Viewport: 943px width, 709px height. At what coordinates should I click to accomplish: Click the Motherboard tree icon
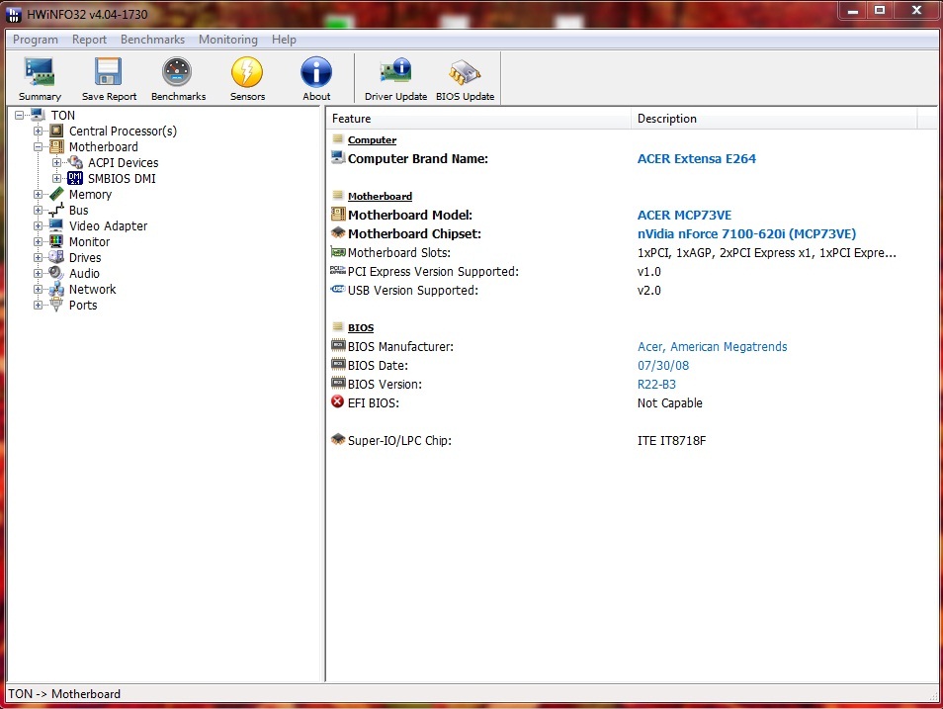coord(56,147)
